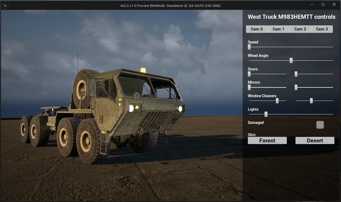Apply the Forest skin

pos(267,141)
